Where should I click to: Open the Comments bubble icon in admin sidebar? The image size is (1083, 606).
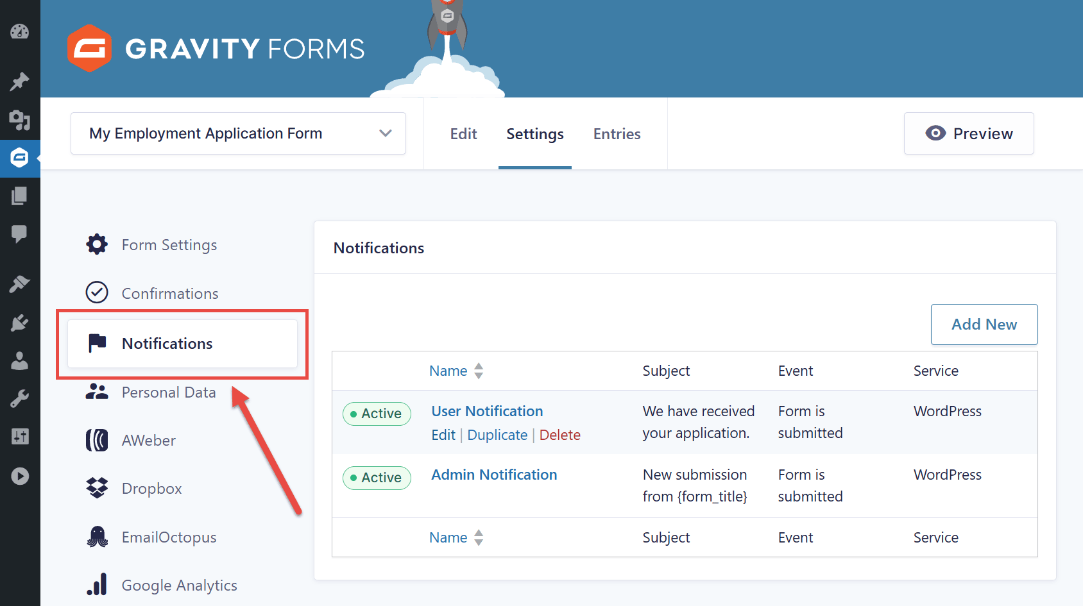[x=19, y=233]
